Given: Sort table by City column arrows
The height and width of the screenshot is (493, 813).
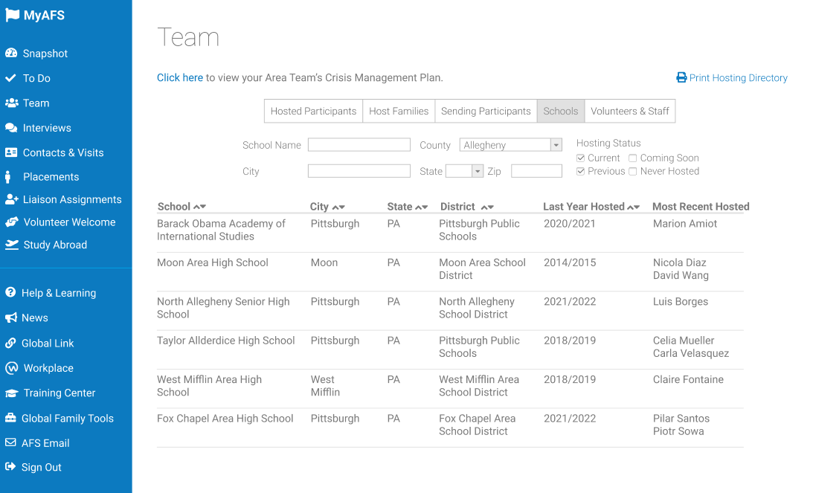Looking at the screenshot, I should point(338,207).
